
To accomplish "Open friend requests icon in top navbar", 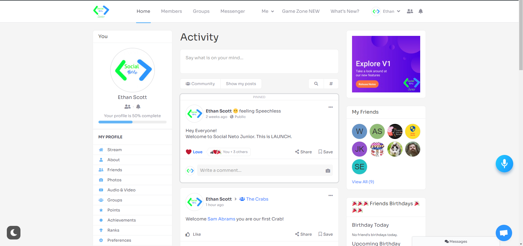I will [x=410, y=11].
